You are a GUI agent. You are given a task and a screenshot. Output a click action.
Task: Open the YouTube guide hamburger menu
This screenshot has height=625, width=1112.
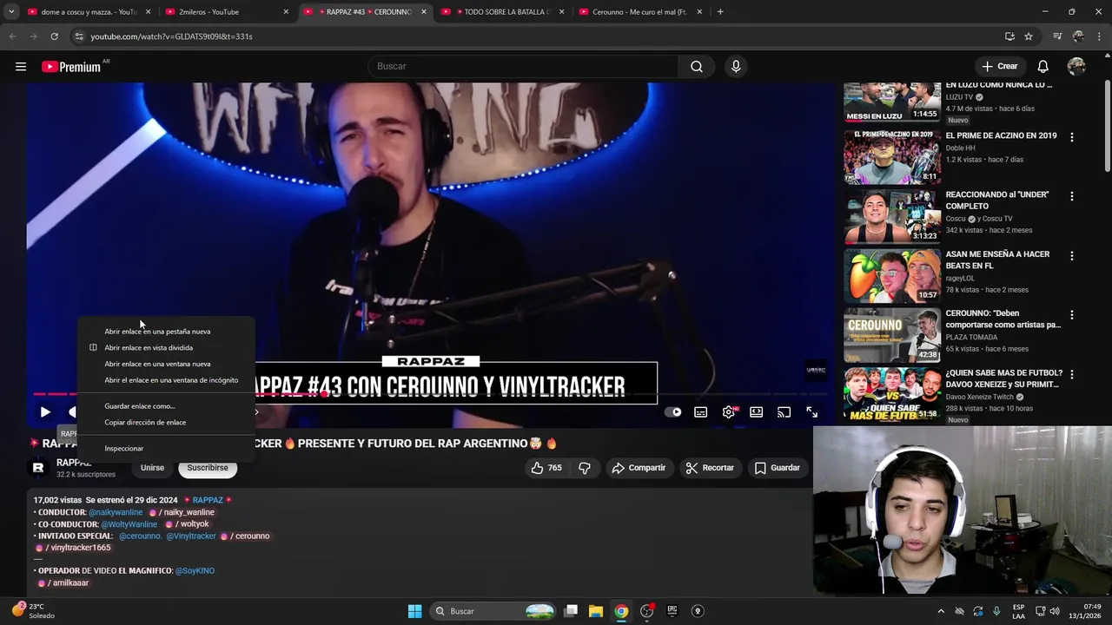pos(21,67)
